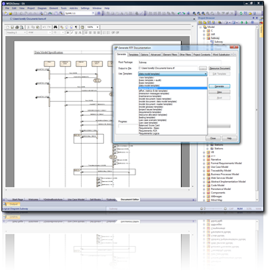Expand the Business Processes Model tree node
Viewport: 270px width, 271px height.
click(x=204, y=175)
